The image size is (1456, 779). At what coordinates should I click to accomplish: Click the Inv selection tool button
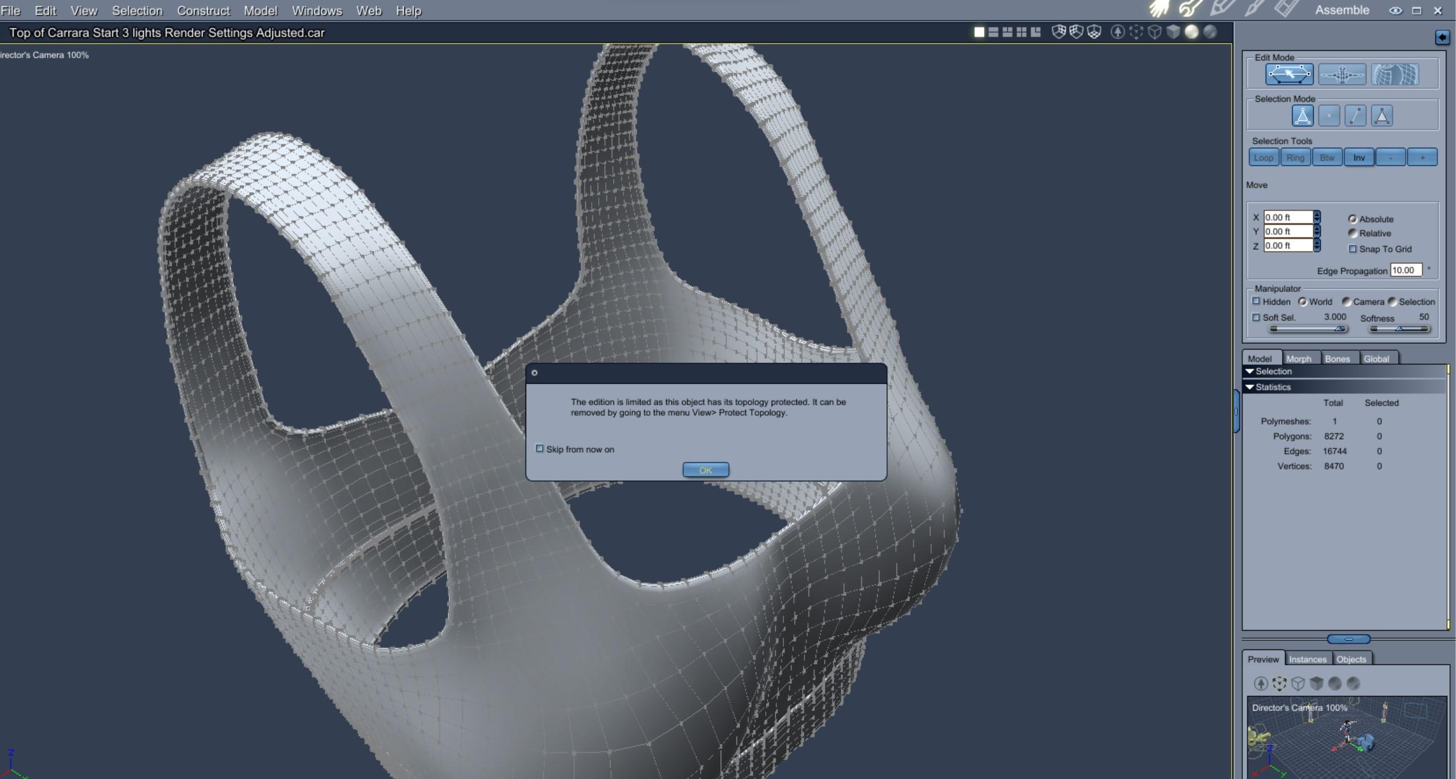point(1359,158)
